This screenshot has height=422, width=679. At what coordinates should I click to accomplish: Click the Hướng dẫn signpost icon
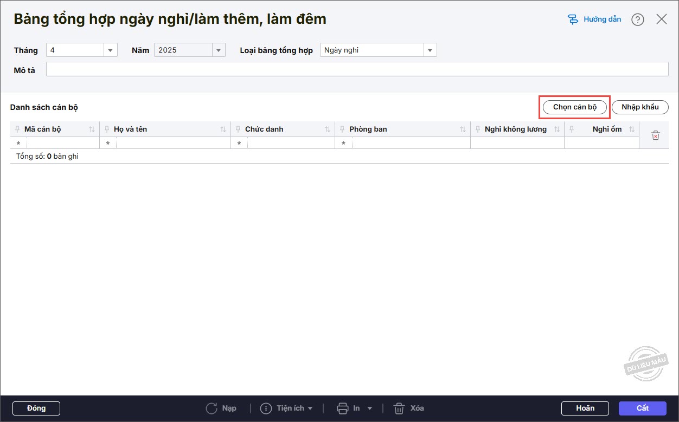click(x=573, y=20)
